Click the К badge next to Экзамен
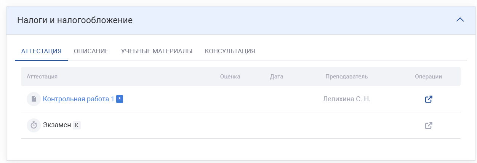 pos(77,125)
